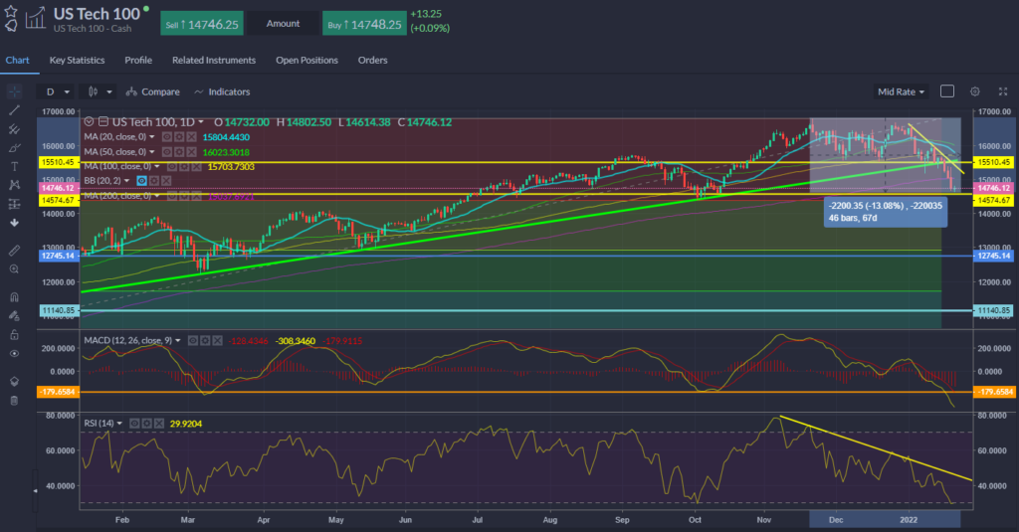This screenshot has height=532, width=1019.
Task: Expand the Mid Rate dropdown
Action: coord(901,91)
